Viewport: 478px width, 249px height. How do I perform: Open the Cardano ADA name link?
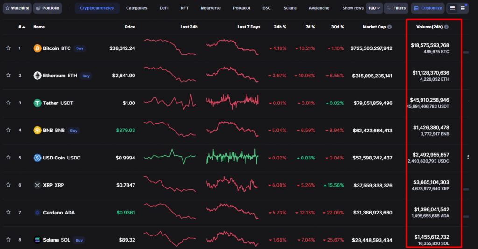tap(59, 213)
